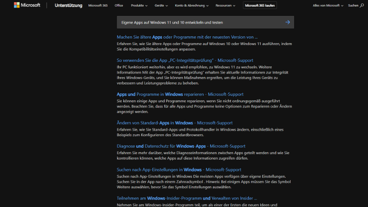Expand the Geräte dropdown
This screenshot has width=368, height=207.
point(161,5)
